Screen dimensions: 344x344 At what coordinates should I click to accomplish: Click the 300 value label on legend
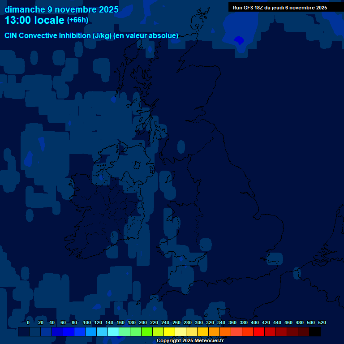click(x=198, y=322)
